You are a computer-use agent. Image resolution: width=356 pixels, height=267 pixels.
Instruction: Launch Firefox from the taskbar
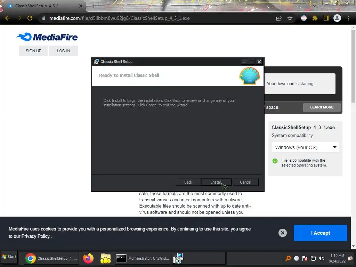click(x=88, y=258)
